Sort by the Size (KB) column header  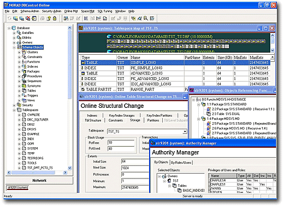[x=224, y=58]
